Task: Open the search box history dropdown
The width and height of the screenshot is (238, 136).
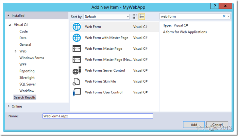Action: [x=228, y=16]
